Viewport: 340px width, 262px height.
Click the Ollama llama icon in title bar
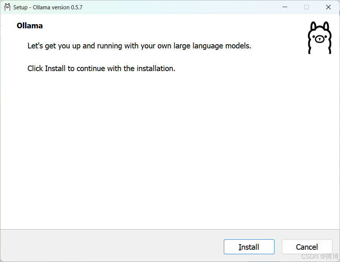[7, 7]
